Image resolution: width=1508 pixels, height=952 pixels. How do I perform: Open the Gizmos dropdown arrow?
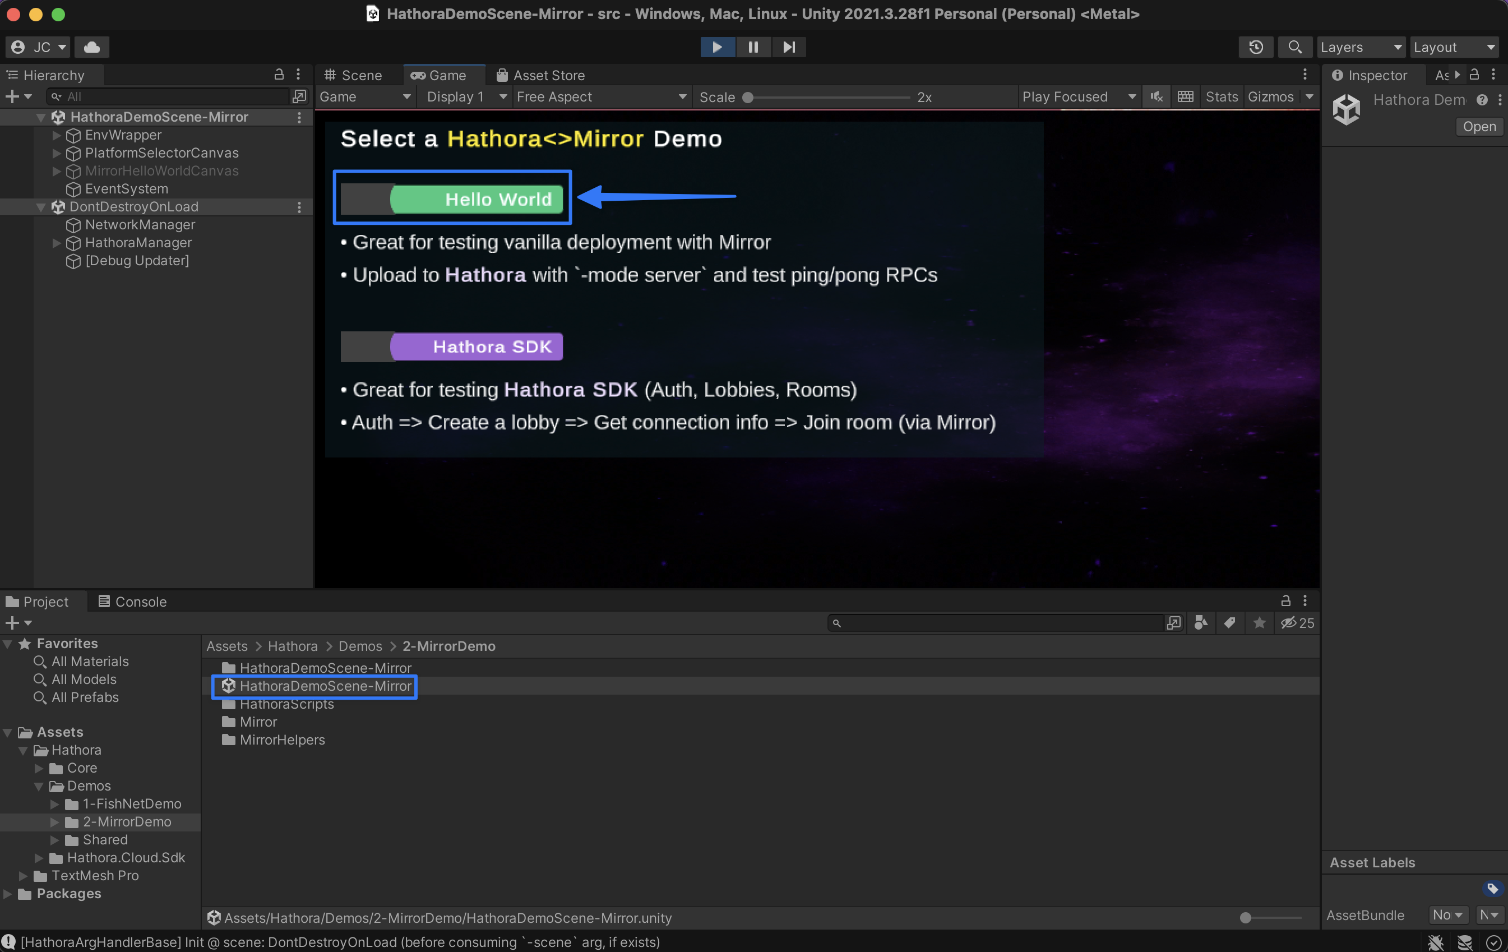coord(1310,97)
